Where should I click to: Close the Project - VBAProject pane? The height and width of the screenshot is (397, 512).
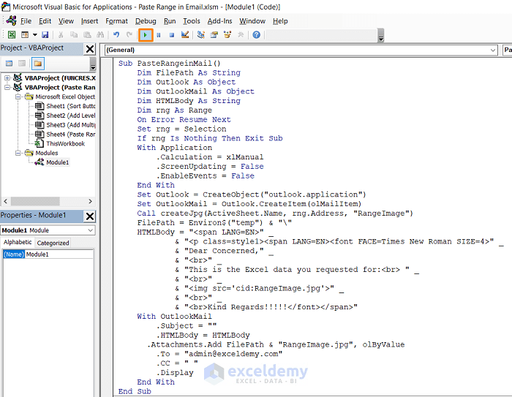(x=90, y=49)
